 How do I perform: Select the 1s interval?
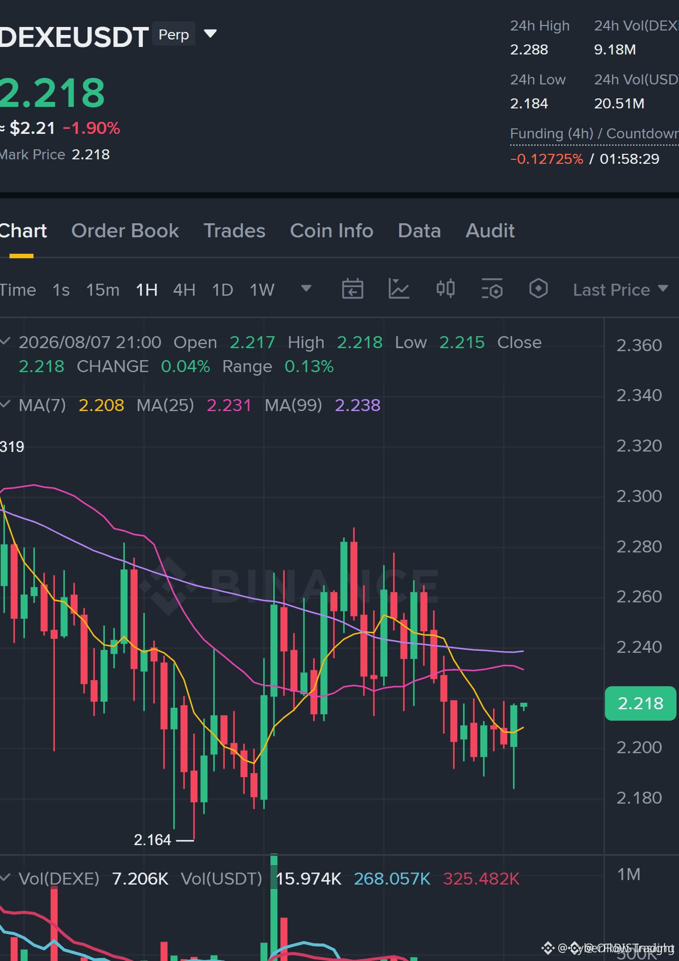pyautogui.click(x=61, y=290)
